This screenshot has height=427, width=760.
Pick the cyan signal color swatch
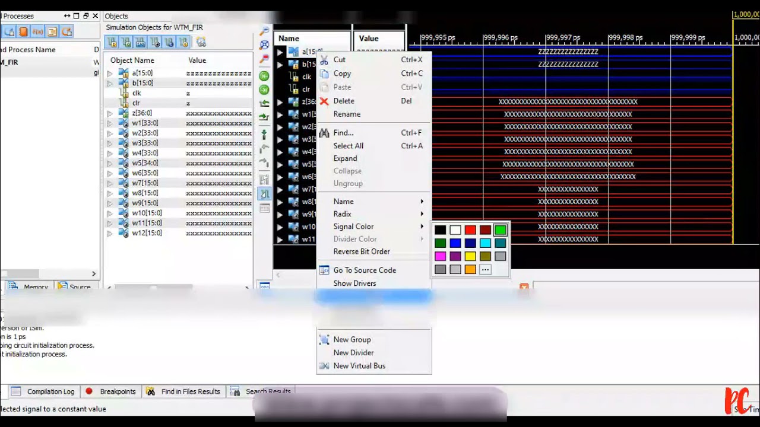[x=485, y=243]
